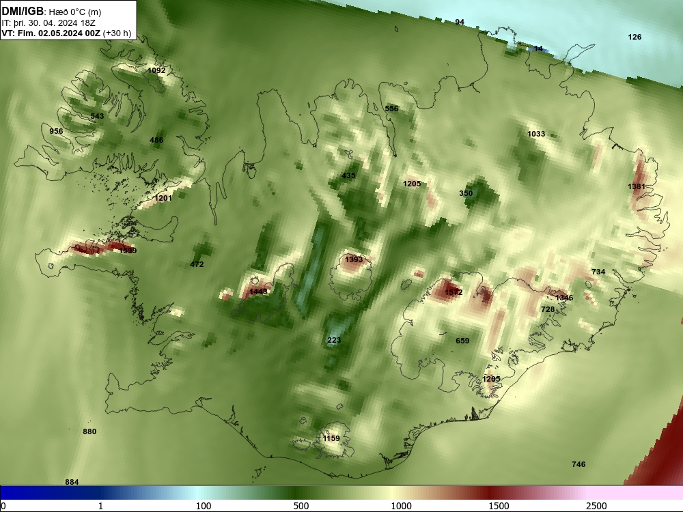683x512 pixels.
Task: Click the 126 height value
Action: click(635, 37)
